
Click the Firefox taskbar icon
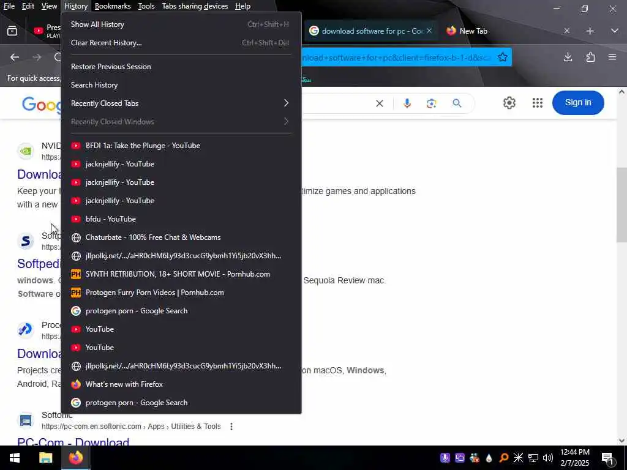(75, 458)
